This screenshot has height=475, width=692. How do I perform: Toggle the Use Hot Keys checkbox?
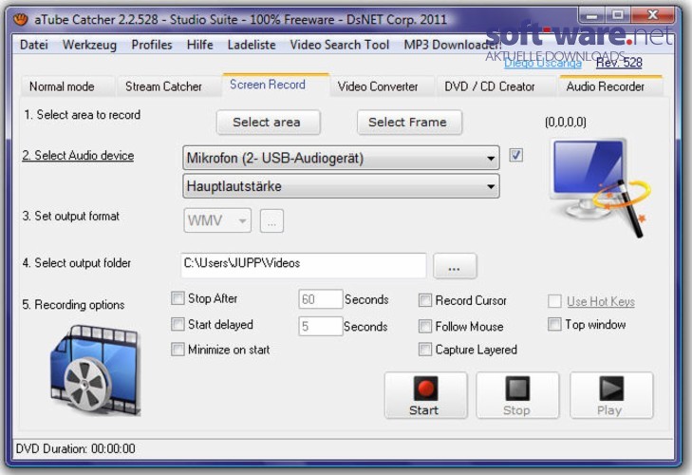click(x=554, y=301)
